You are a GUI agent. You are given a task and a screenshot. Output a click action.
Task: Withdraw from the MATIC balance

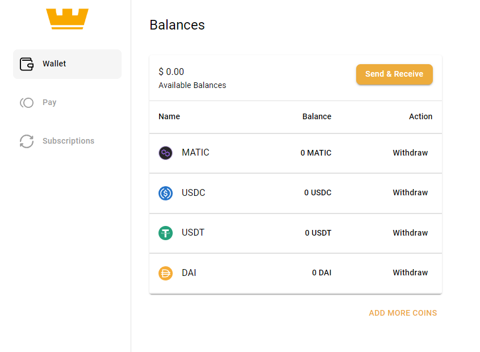tap(410, 153)
